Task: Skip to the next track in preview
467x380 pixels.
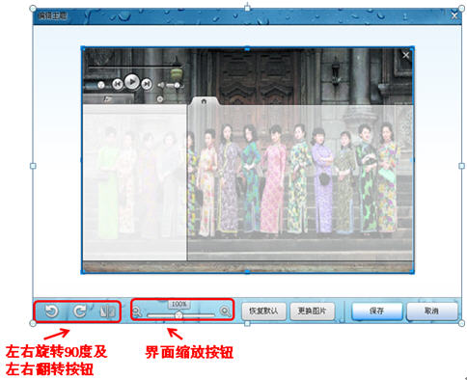Action: point(147,84)
